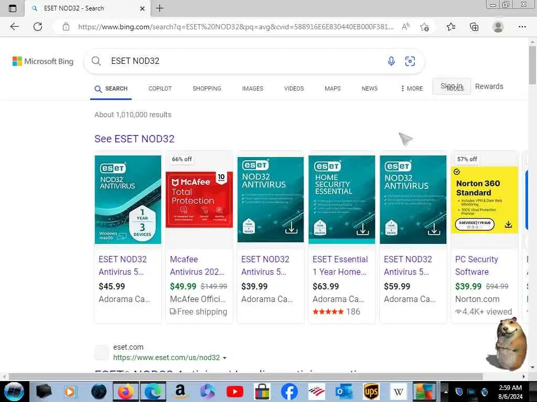The image size is (537, 402).
Task: Click the taskbar clock showing 2:59 AM
Action: coord(510,392)
